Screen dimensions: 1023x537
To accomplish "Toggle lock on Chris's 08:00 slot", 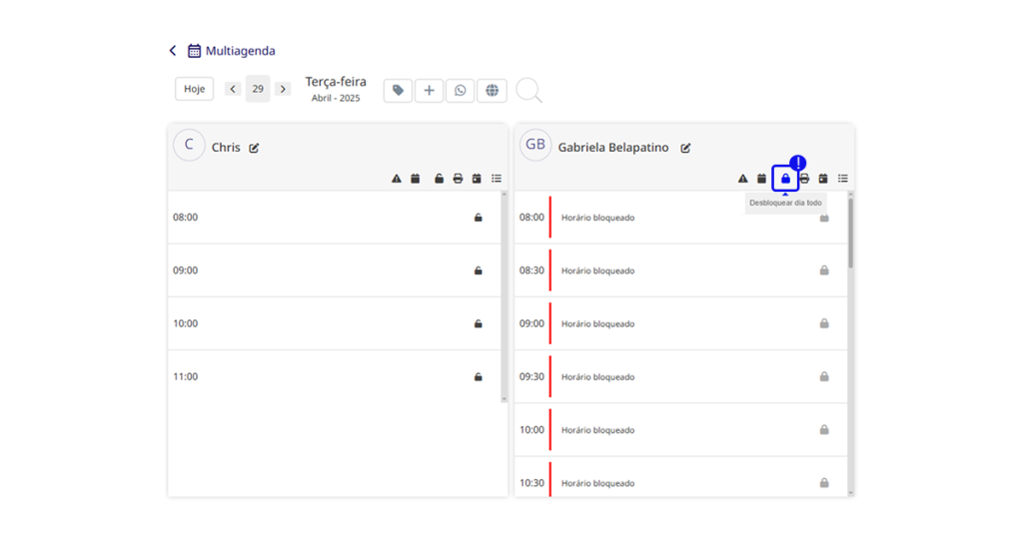I will [x=479, y=218].
